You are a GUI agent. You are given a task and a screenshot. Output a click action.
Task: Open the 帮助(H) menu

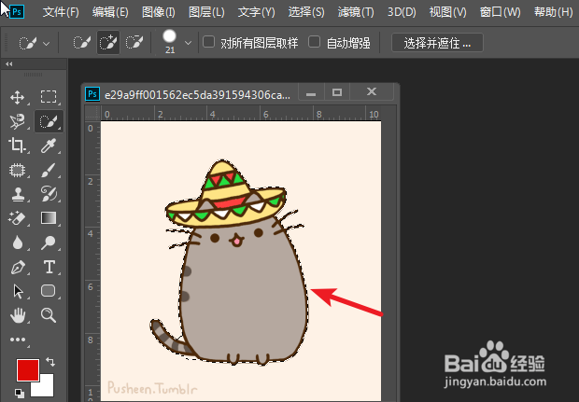coord(553,12)
